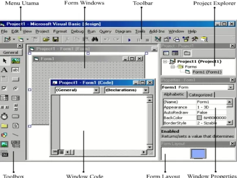Click the Break pause toolbar button

pyautogui.click(x=138, y=40)
